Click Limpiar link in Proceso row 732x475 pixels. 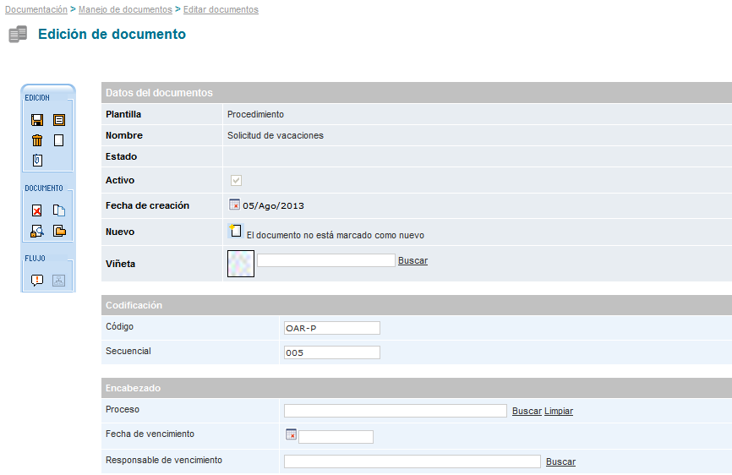click(558, 411)
